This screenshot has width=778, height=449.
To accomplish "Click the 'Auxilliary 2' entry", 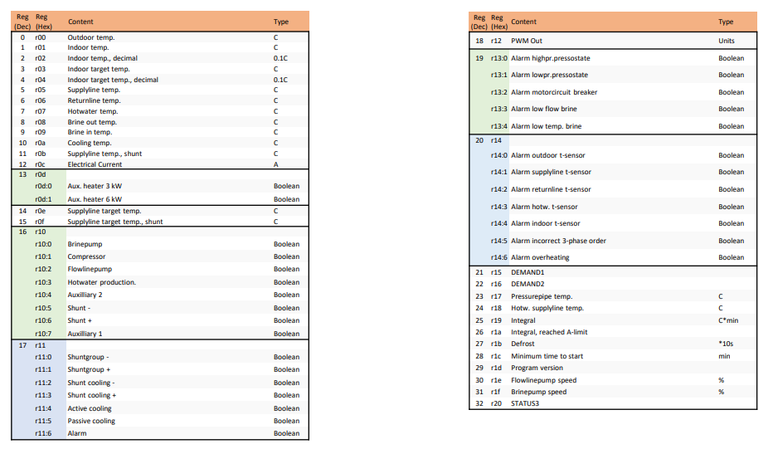I will point(85,295).
